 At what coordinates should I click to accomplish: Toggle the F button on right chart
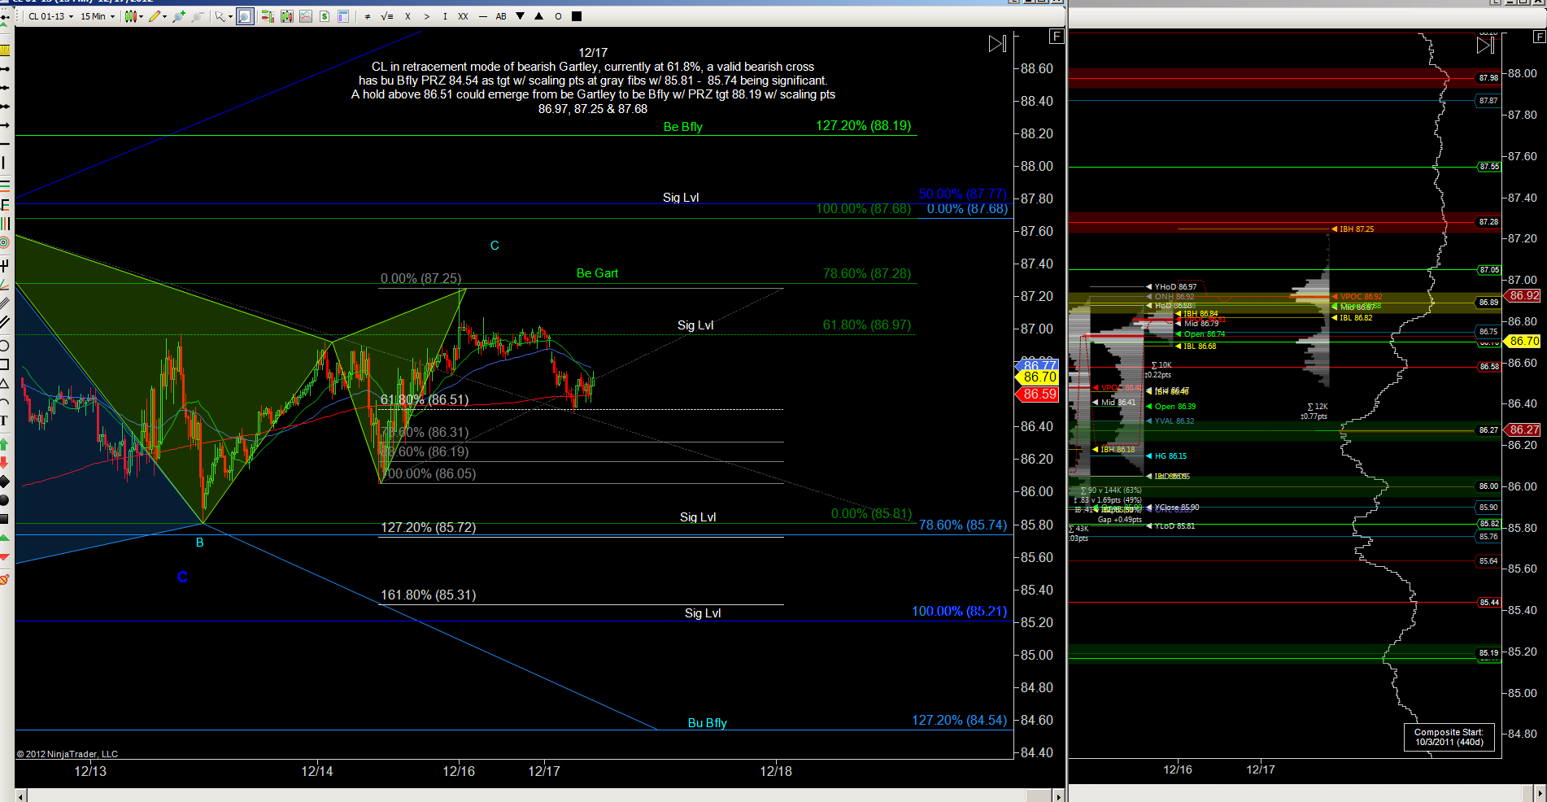coord(1538,37)
